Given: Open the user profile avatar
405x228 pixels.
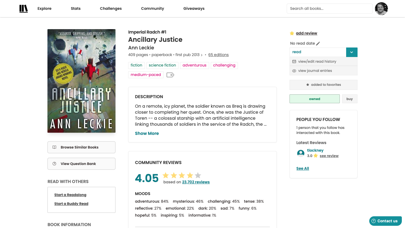Looking at the screenshot, I should coord(381,9).
